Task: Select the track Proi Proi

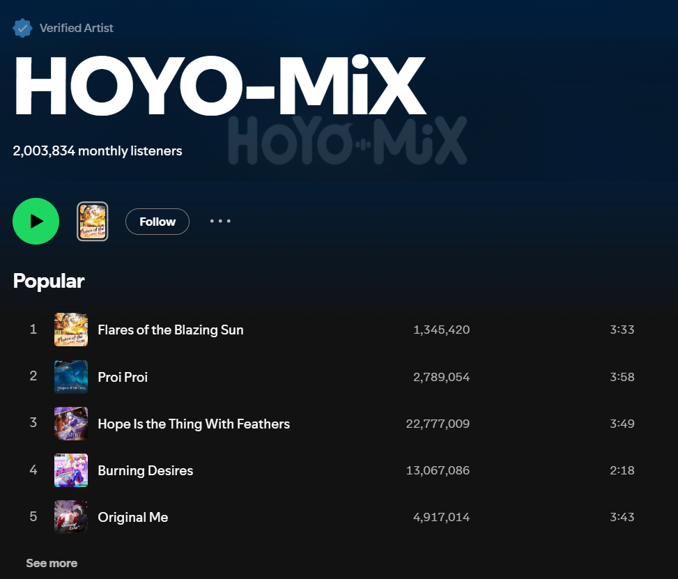Action: point(123,377)
